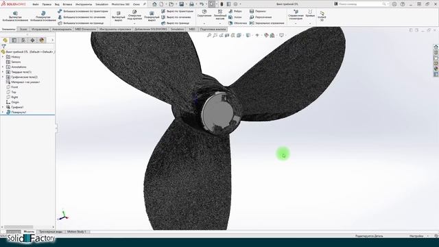This screenshot has height=247, width=439.
Task: Switch to the DimXpertManager tab
Action: [x=32, y=40]
